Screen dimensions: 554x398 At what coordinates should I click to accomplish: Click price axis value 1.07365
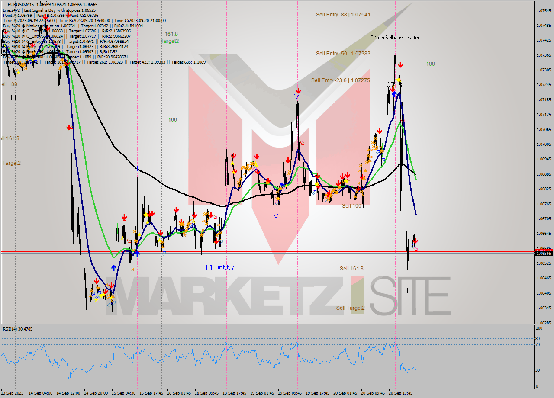point(544,55)
